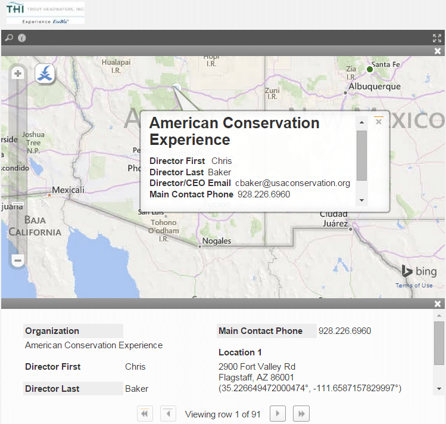Click the map zoom out minus button
Image resolution: width=446 pixels, height=424 pixels.
click(18, 261)
